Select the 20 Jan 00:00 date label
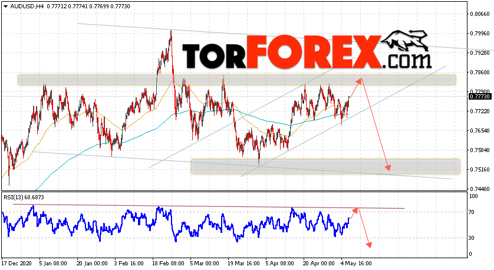Screen dimensions: 494x270 tap(92, 263)
